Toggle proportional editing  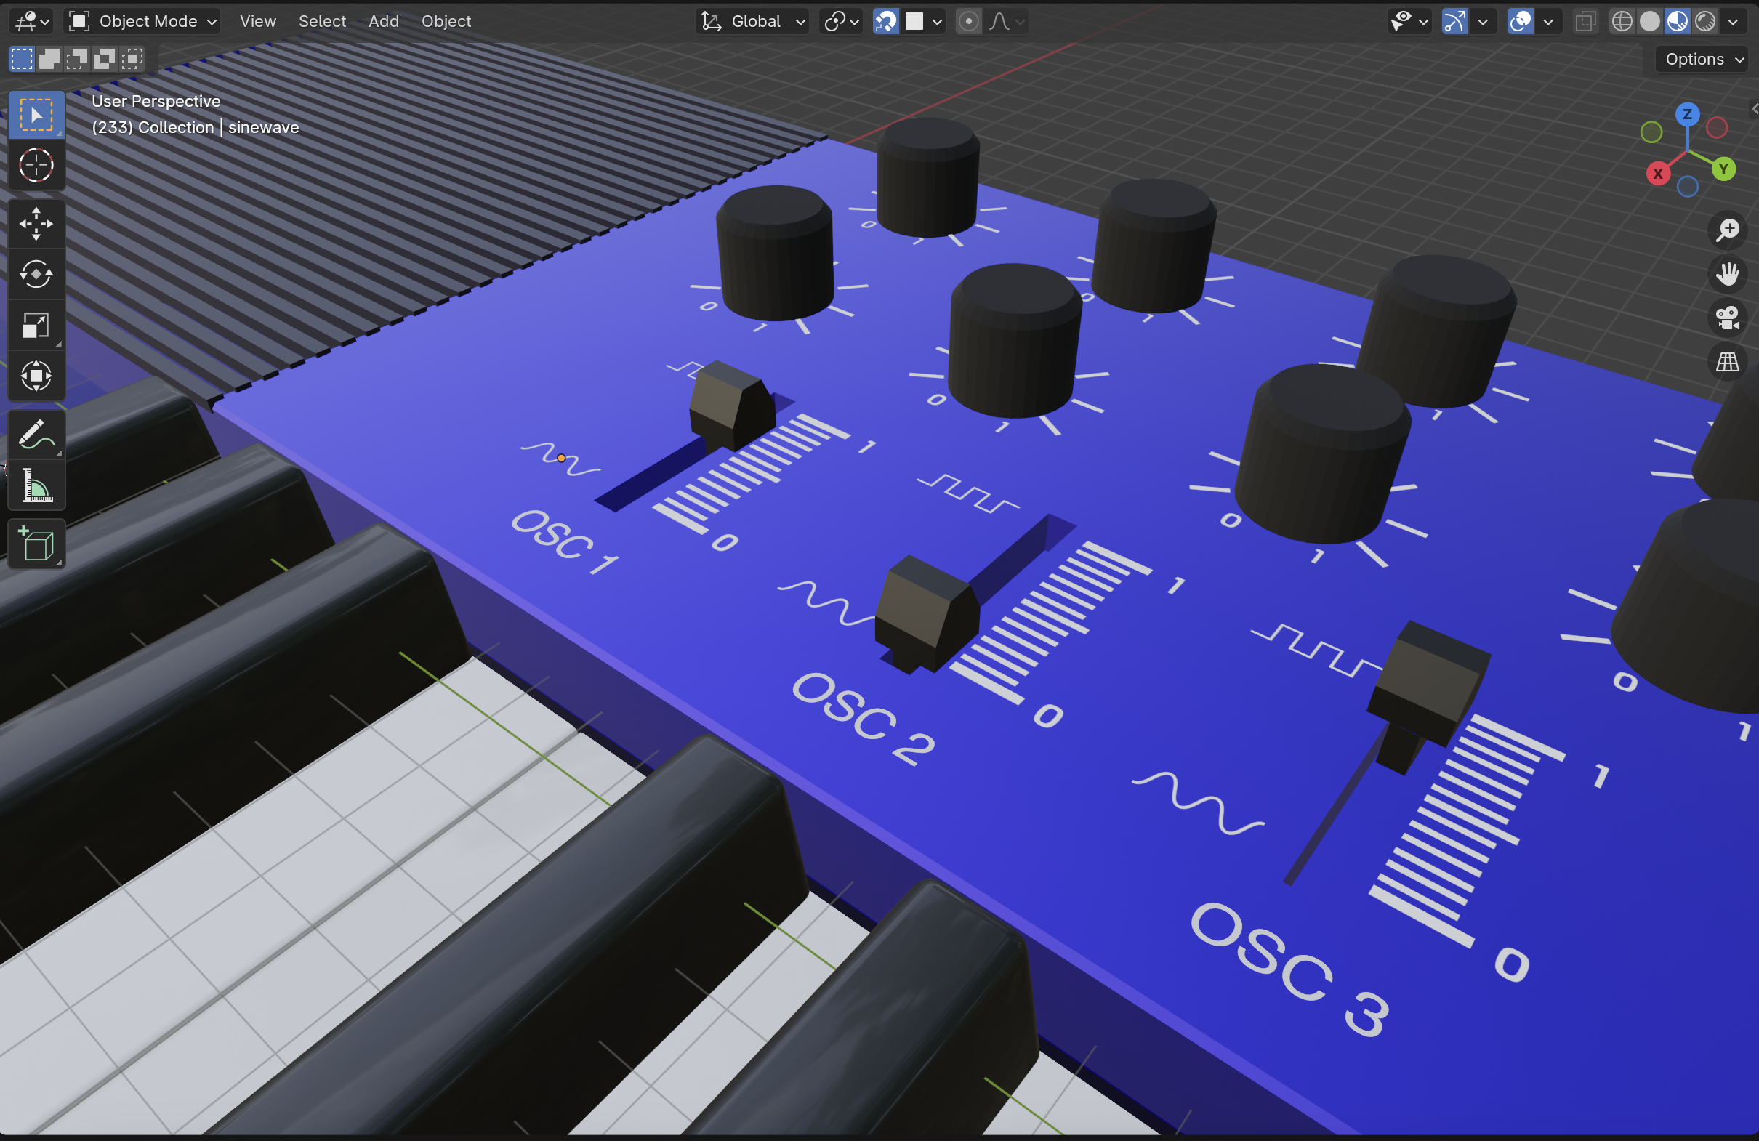coord(968,21)
